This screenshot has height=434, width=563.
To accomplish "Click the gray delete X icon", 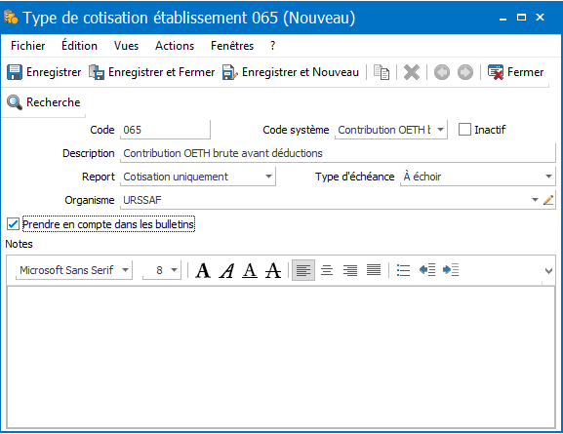I will (412, 72).
